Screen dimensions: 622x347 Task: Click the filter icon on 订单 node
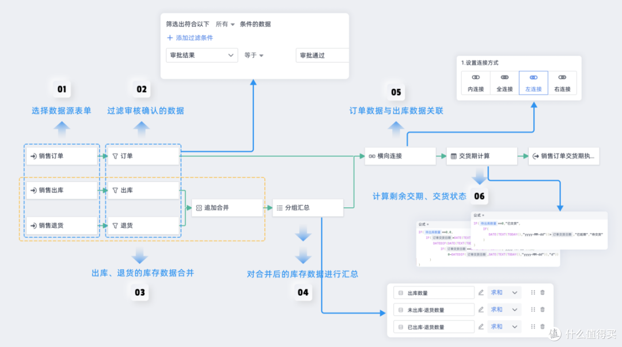[x=115, y=157]
